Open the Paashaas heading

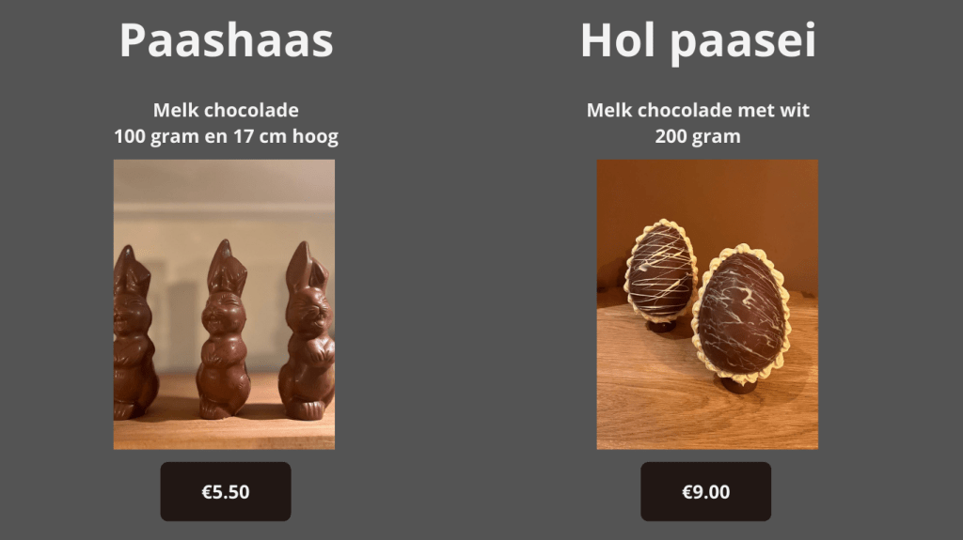[226, 40]
